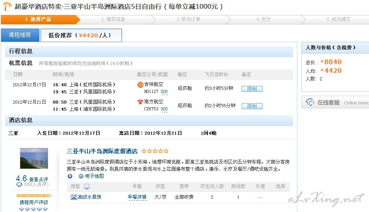Image resolution: width=369 pixels, height=212 pixels.
Task: Click the review speech bubble icon
Action: pos(19,184)
